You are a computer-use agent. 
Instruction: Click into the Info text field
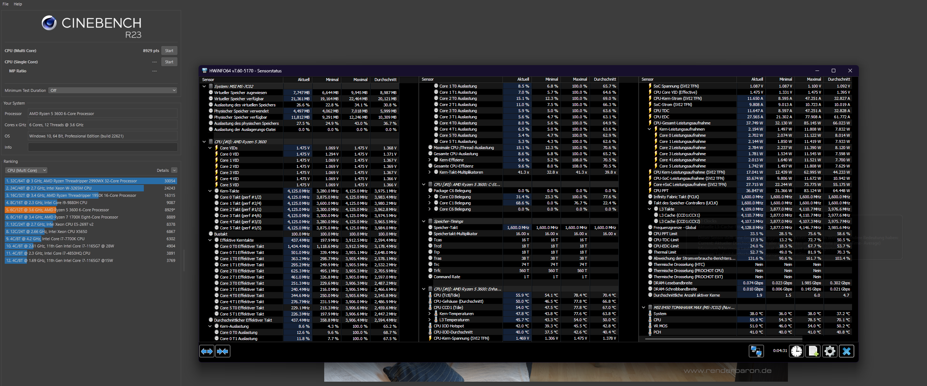pyautogui.click(x=103, y=147)
